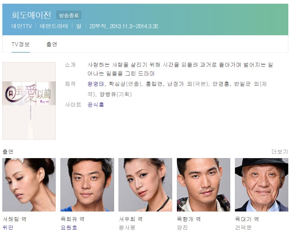Open the actor link 요원호
The image size is (295, 237).
coord(69,228)
